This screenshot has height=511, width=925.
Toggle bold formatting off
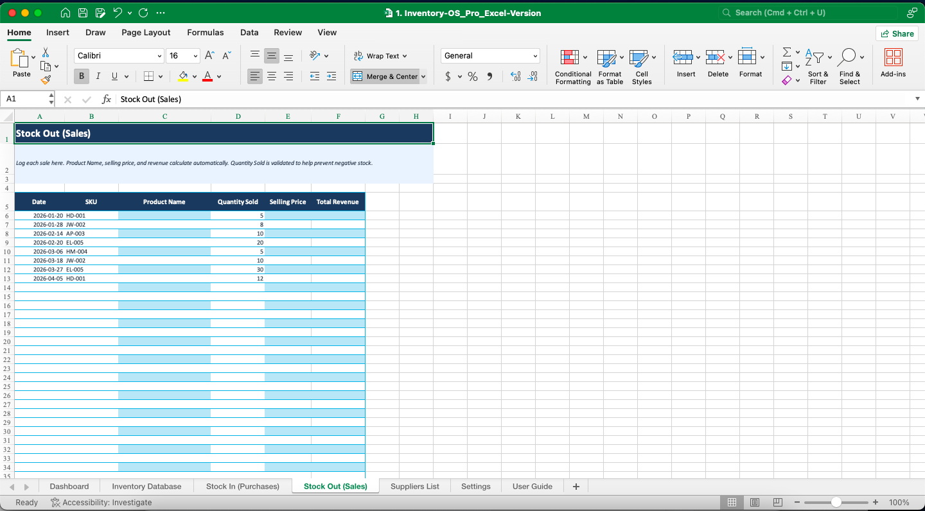point(81,76)
